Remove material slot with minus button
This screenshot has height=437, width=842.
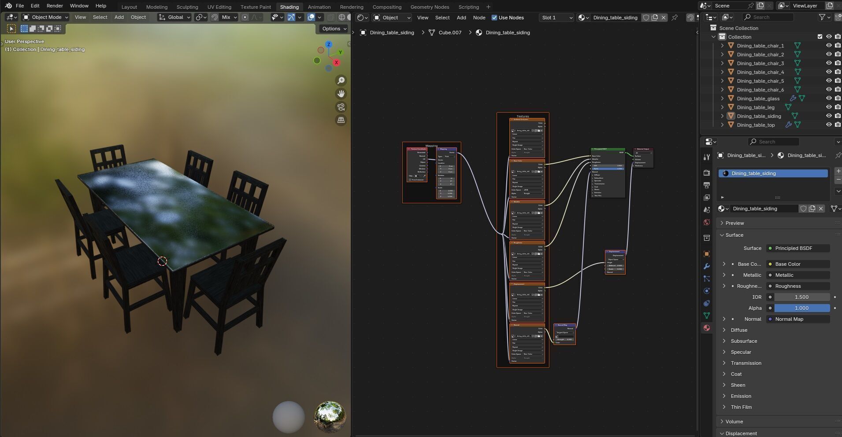838,180
